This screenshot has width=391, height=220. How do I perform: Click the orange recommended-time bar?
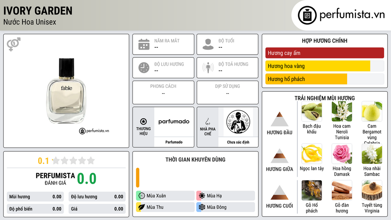pos(137,178)
